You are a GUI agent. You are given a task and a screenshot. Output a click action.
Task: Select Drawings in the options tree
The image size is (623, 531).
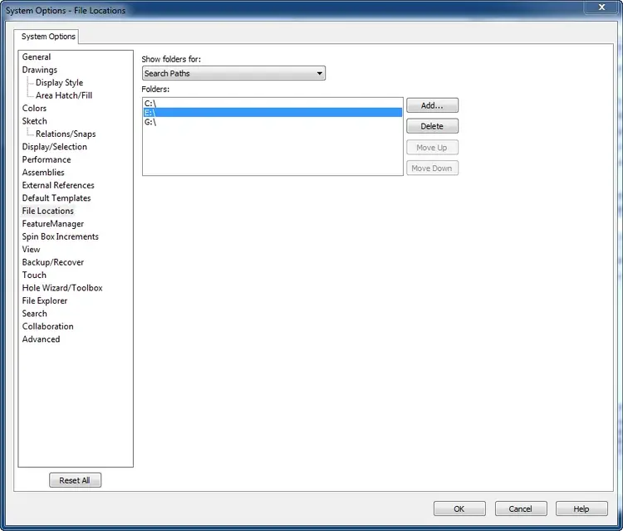(x=39, y=70)
